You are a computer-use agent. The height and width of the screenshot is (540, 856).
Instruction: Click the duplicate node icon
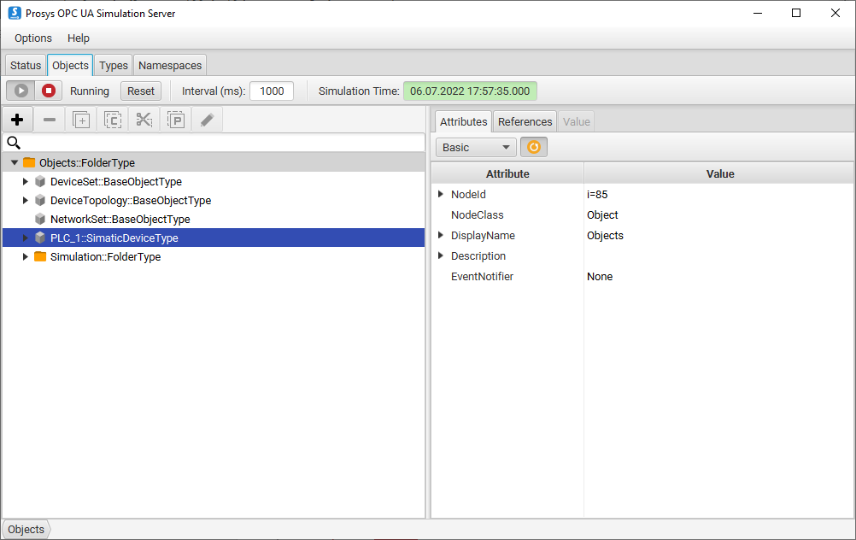(81, 120)
